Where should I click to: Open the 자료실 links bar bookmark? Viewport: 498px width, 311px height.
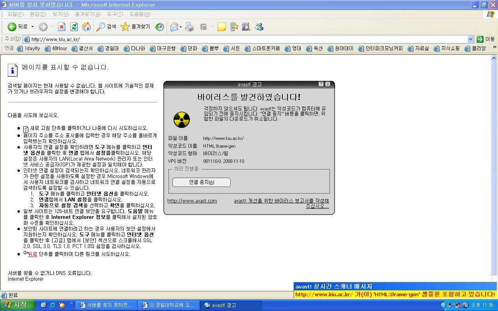[x=418, y=49]
